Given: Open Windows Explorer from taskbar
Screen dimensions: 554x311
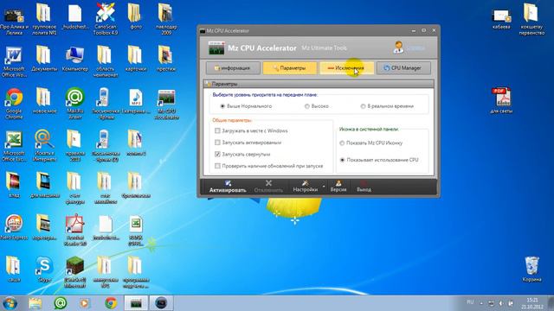Looking at the screenshot, I should (x=35, y=303).
